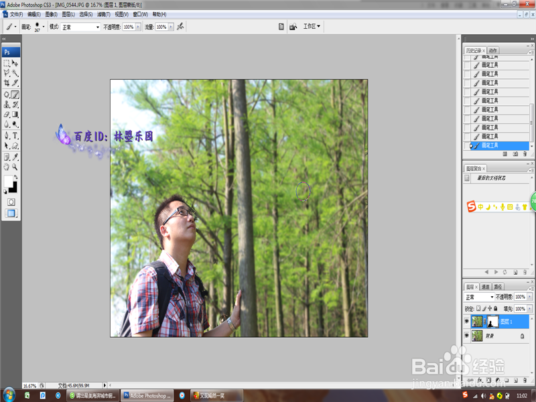
Task: Open the 工作区 workspace dropdown
Action: (312, 26)
